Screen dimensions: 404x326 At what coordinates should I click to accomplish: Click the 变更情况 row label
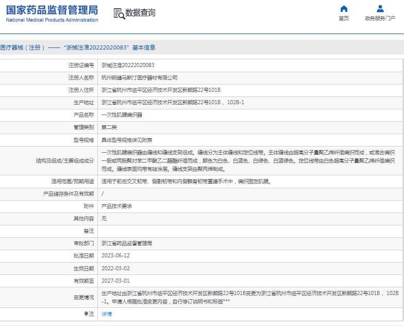83,297
